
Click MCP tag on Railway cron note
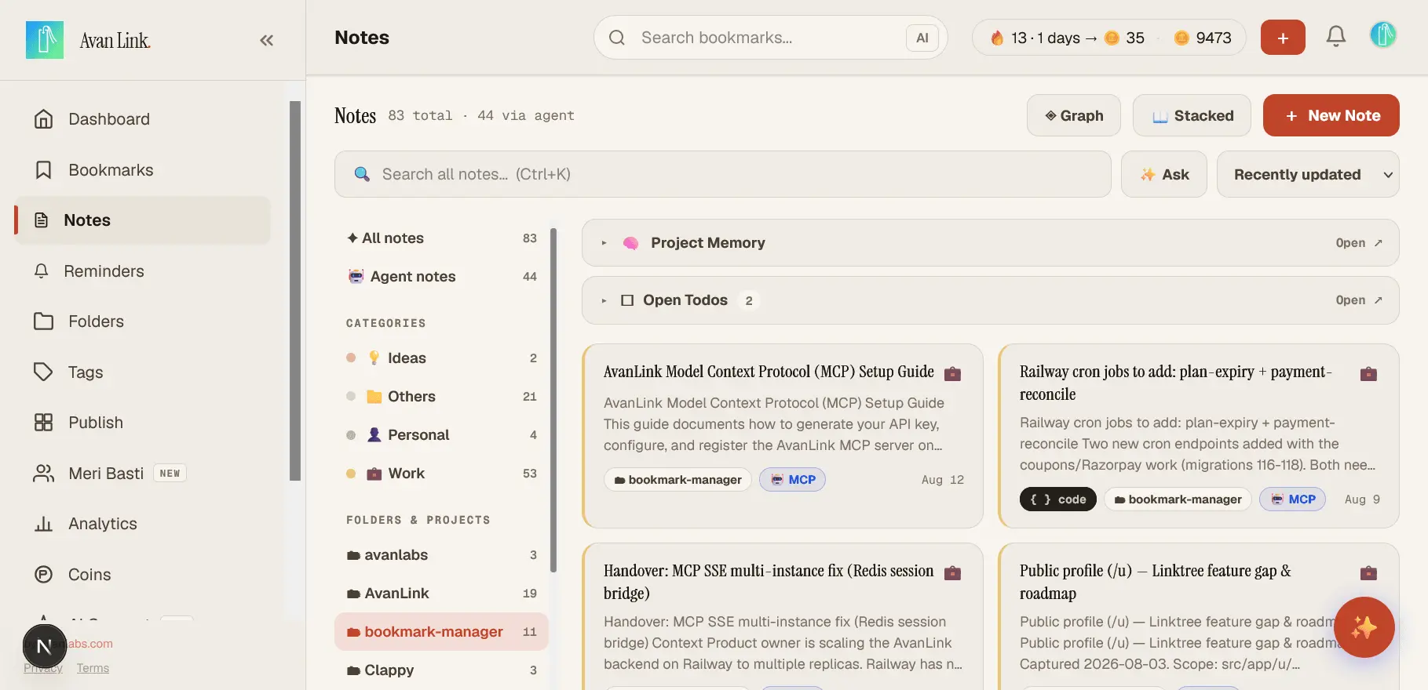[x=1292, y=499]
